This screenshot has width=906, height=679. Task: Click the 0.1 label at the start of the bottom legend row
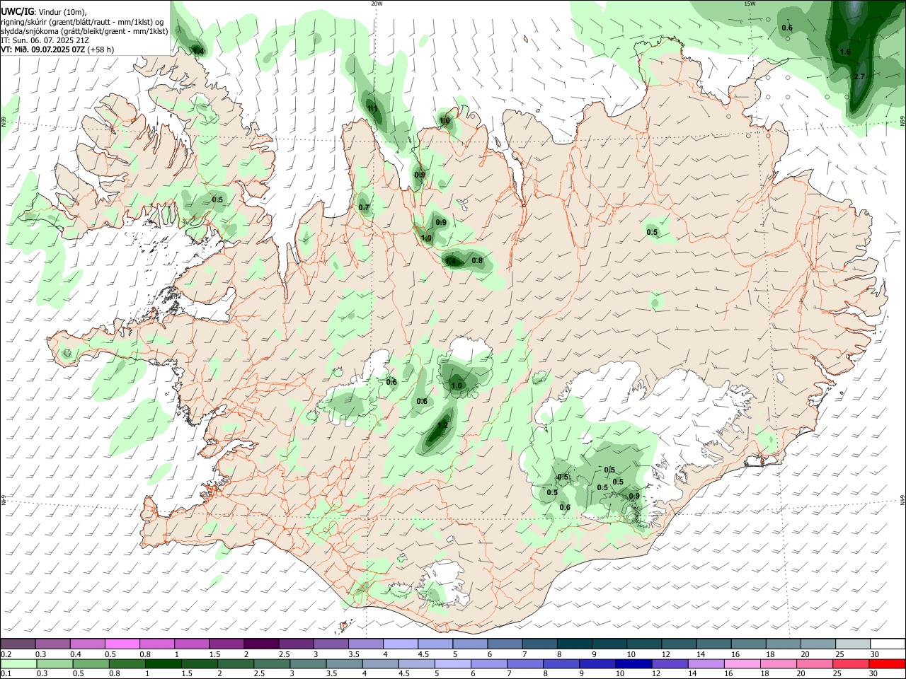pos(6,674)
